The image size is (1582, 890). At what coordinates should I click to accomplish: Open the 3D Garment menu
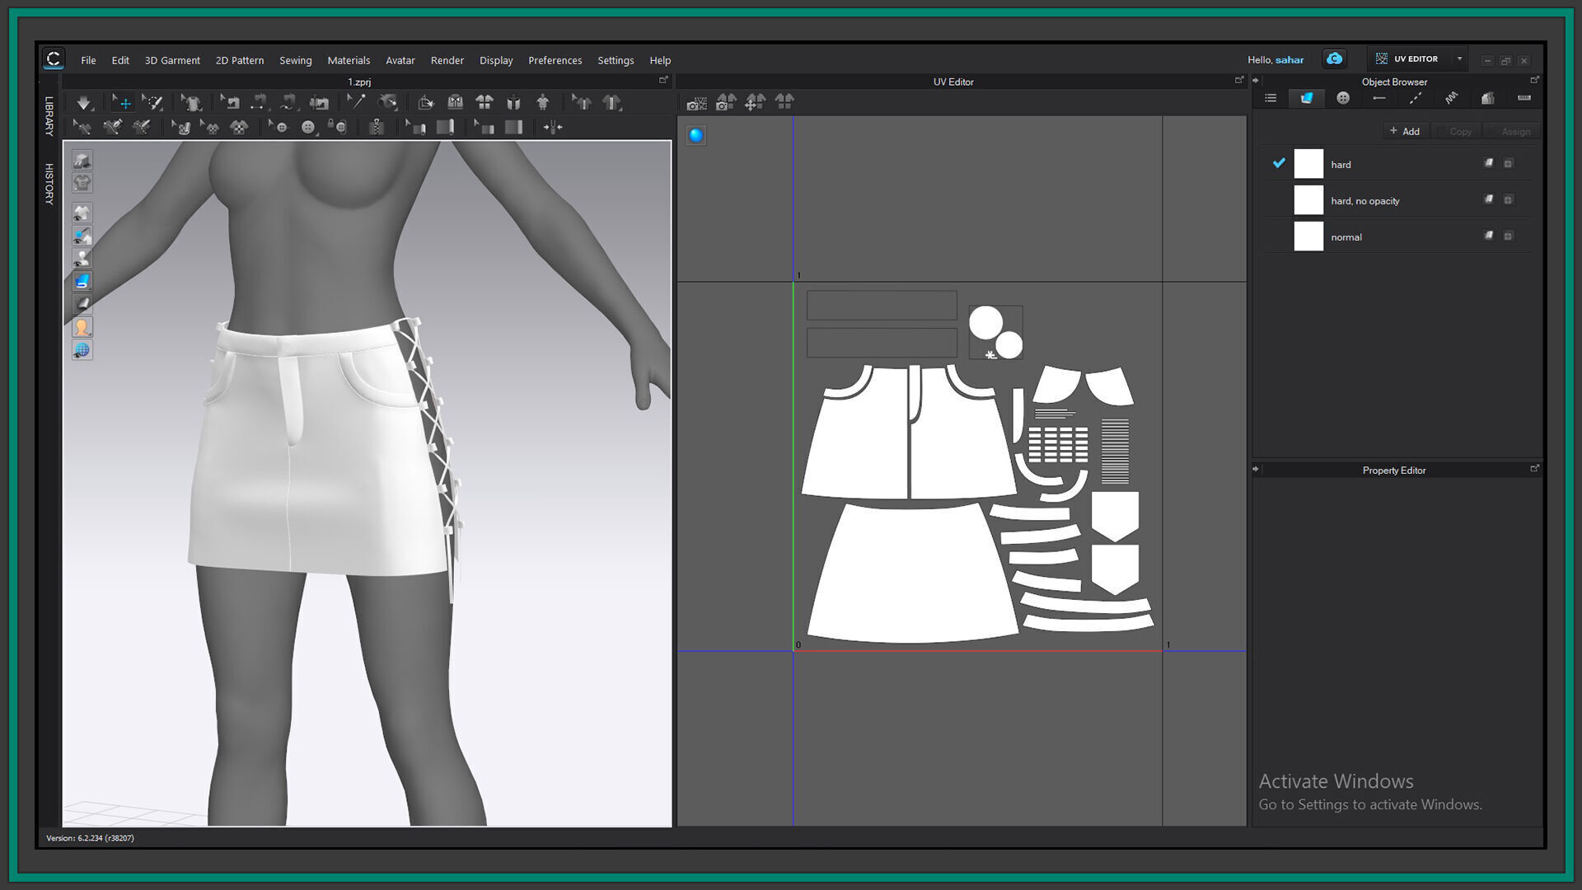point(172,60)
